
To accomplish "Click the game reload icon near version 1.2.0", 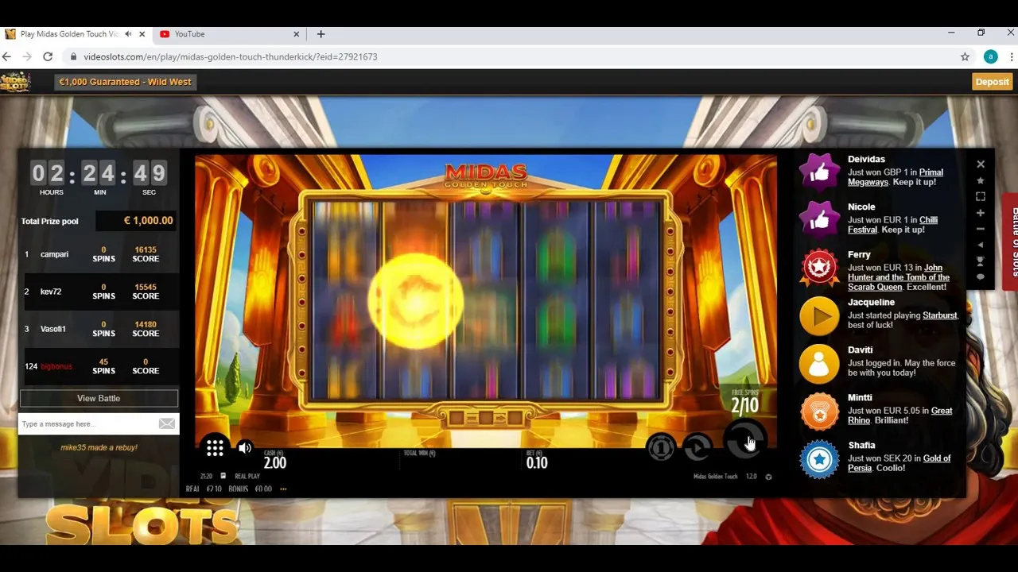I will 768,477.
